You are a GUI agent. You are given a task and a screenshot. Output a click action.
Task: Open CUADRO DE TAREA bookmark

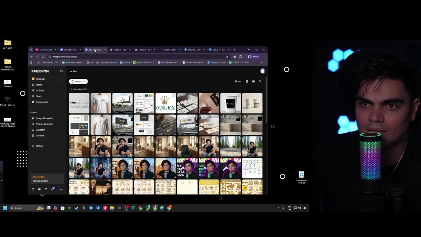tap(239, 63)
